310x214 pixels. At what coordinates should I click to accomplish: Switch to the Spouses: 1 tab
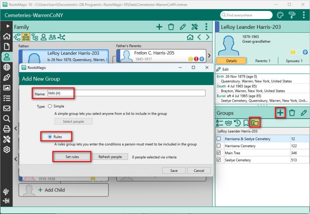294,61
